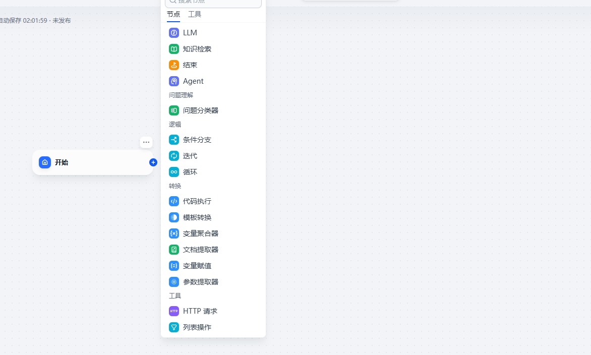
Task: Insert the 参数提取器 node
Action: [201, 282]
